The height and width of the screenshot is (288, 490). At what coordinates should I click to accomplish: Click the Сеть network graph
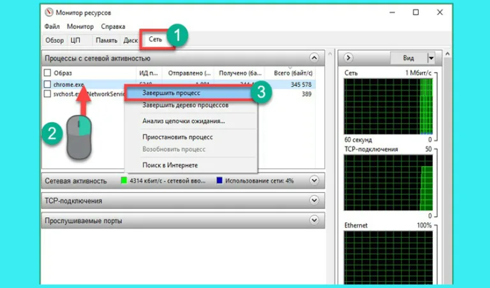click(x=389, y=106)
